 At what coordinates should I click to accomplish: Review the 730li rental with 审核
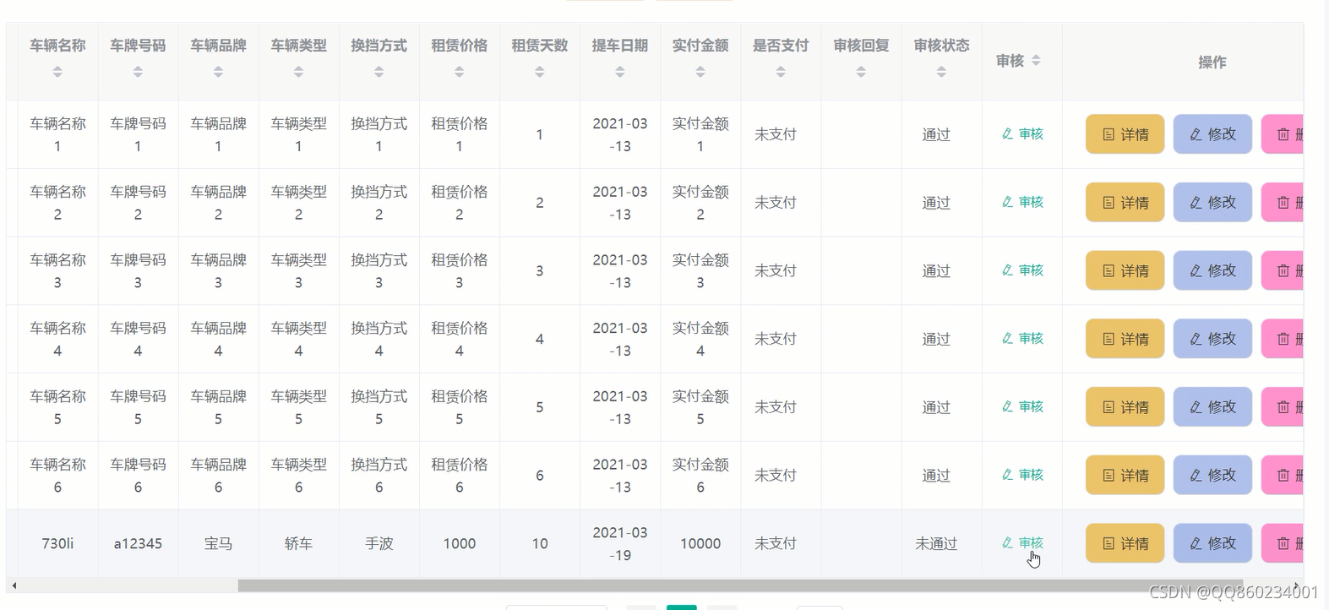(1022, 542)
